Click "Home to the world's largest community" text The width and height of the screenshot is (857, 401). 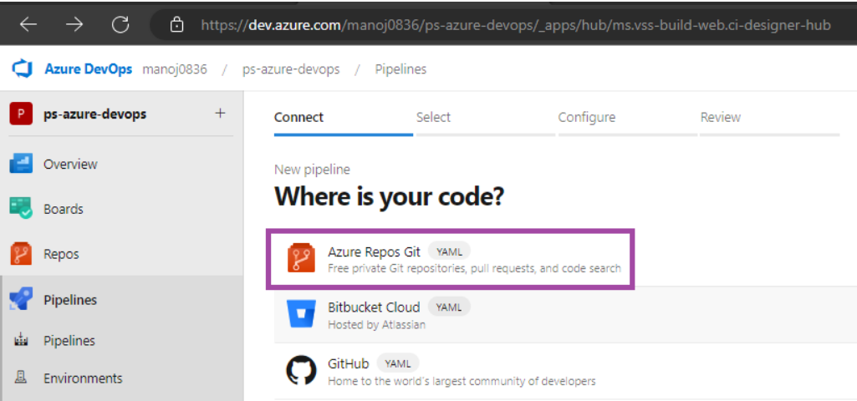tap(462, 380)
